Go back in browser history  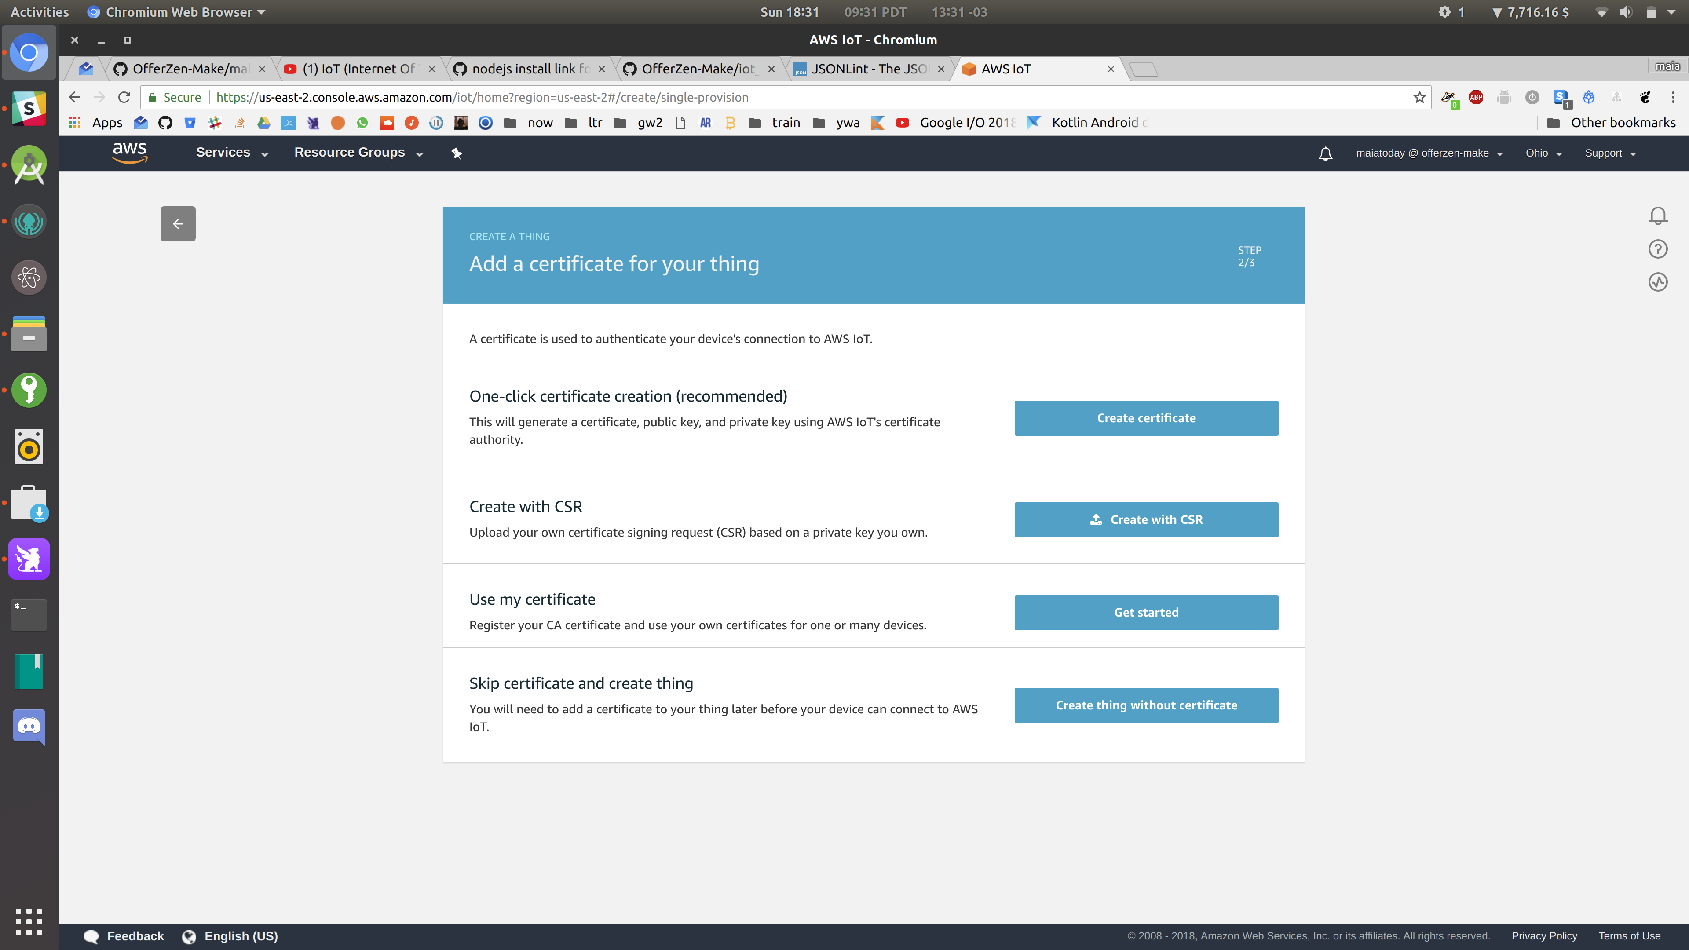point(75,97)
